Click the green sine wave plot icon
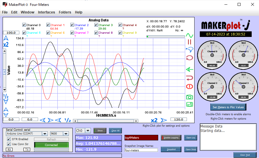 pyautogui.click(x=190, y=35)
